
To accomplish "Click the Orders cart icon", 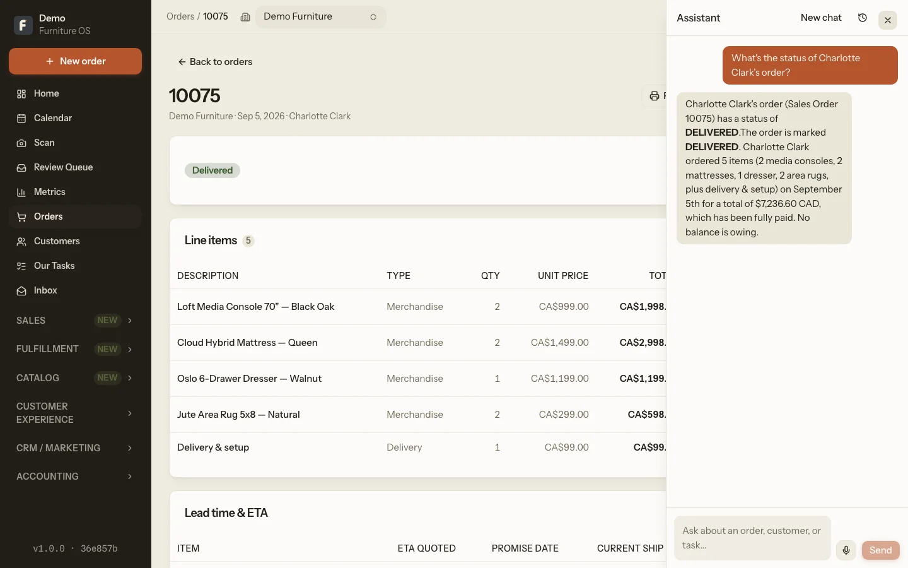I will coord(21,217).
